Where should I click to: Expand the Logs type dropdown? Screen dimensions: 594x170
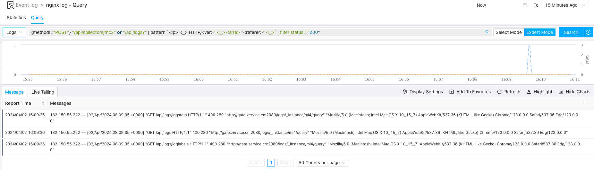pos(14,32)
